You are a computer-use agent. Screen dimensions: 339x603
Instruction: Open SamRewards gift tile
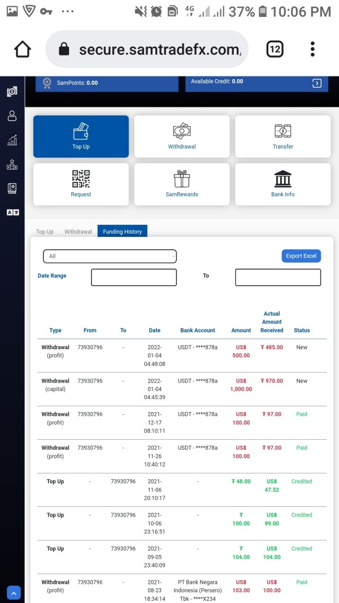(x=182, y=184)
